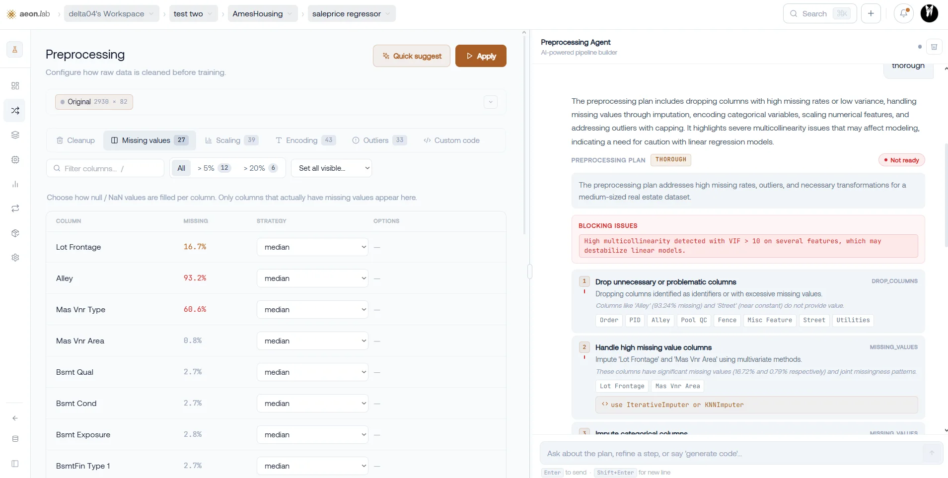Open strategy dropdown for Lot Frontage

[312, 247]
